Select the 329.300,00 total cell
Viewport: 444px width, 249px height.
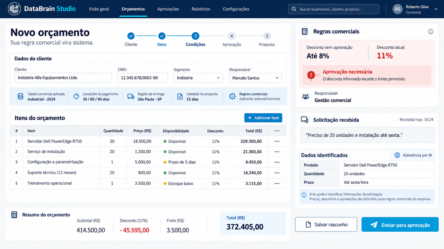[x=251, y=141]
